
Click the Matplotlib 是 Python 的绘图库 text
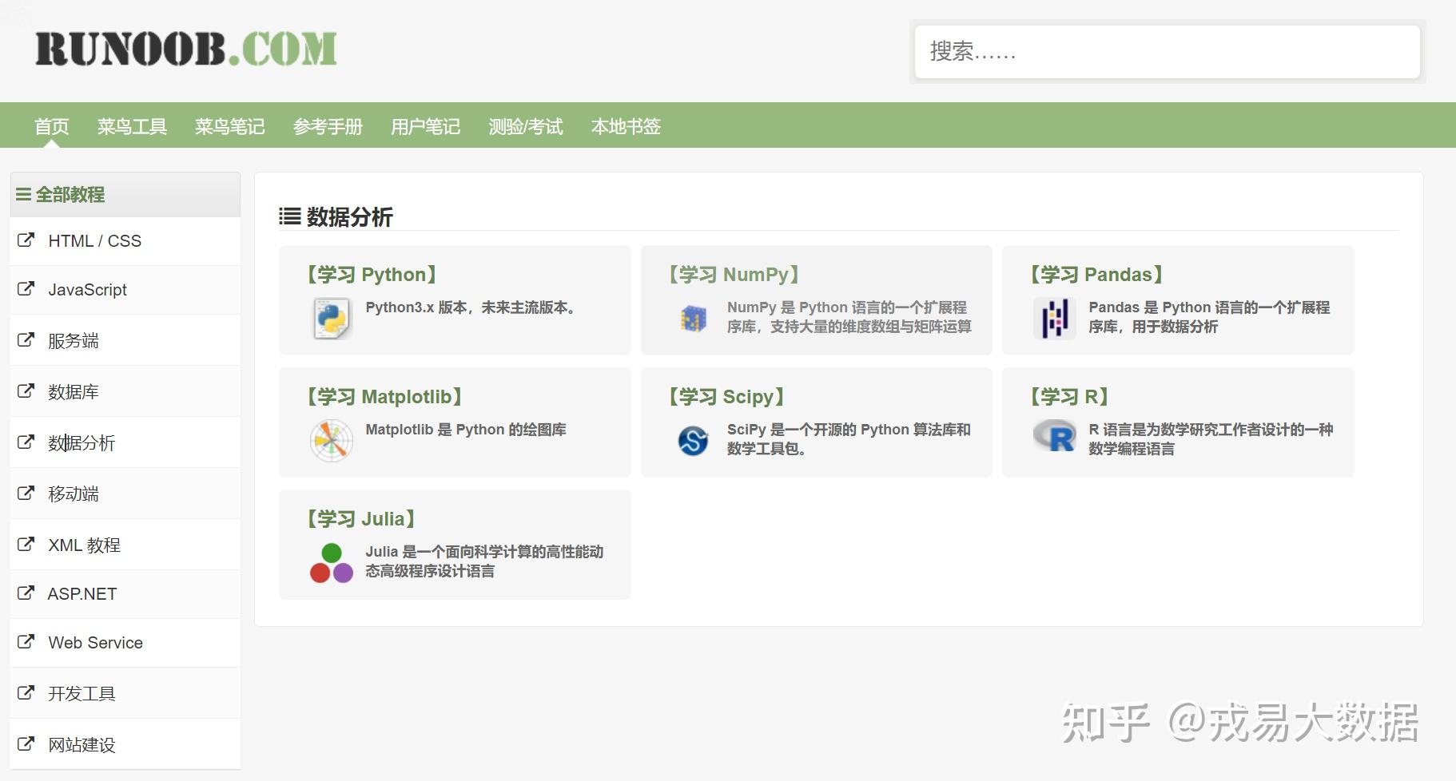tap(466, 430)
